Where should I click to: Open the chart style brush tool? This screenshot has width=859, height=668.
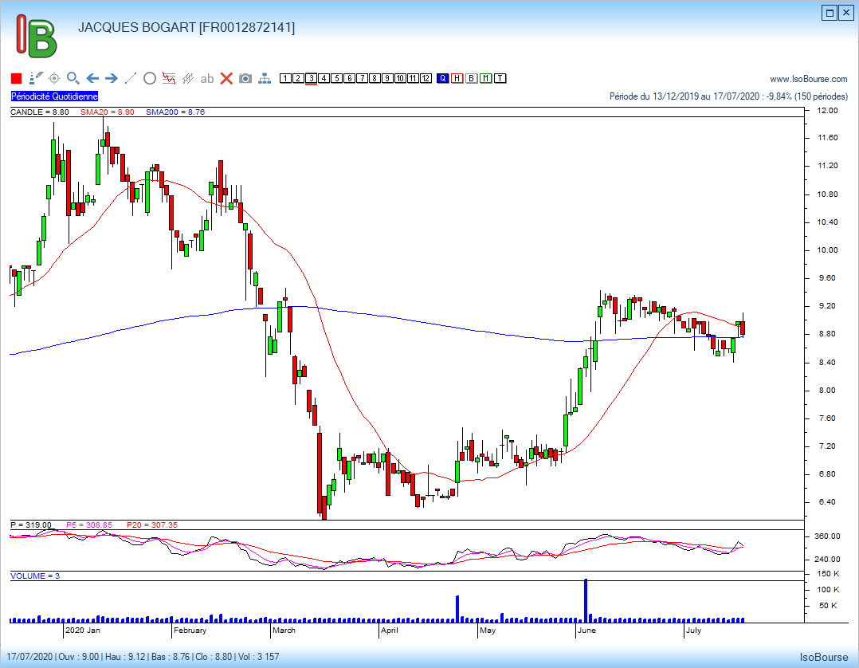[36, 78]
